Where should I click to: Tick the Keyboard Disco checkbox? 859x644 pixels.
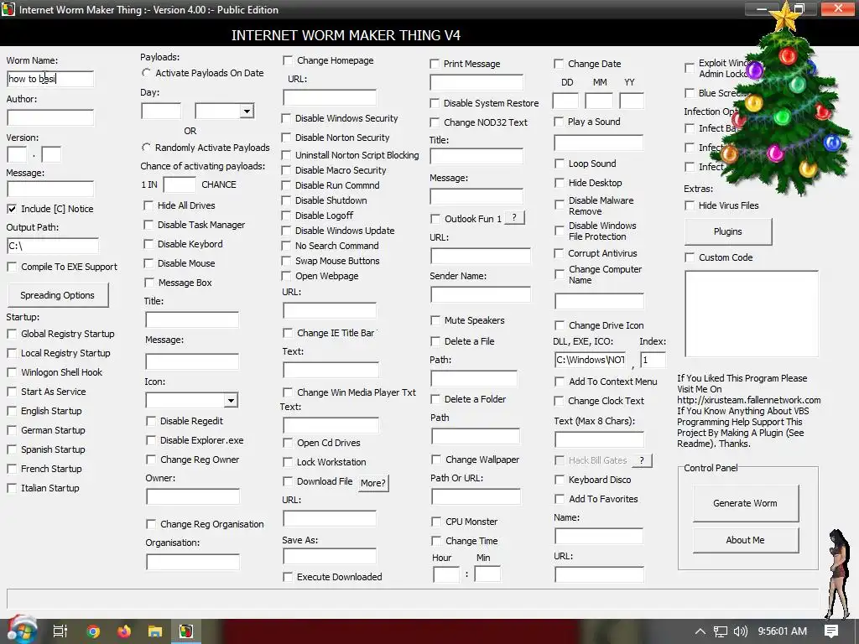(x=560, y=480)
